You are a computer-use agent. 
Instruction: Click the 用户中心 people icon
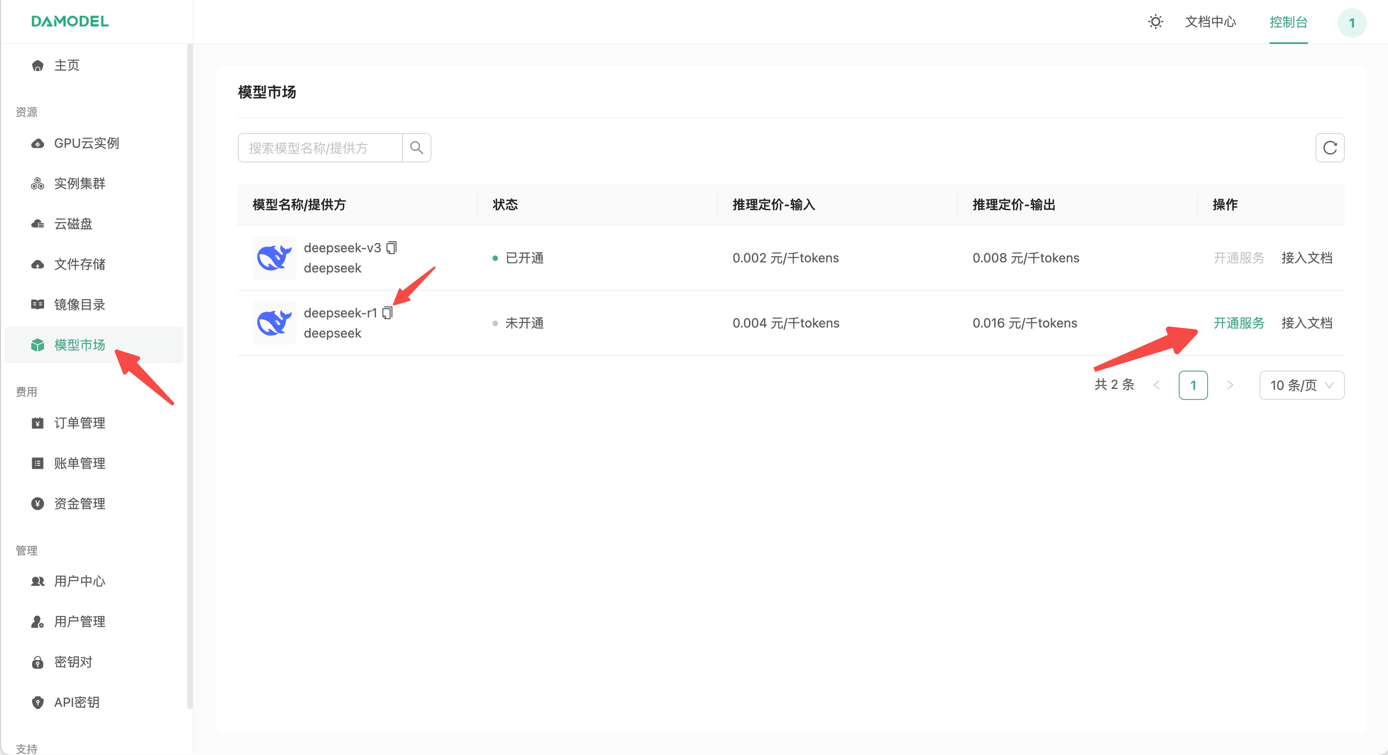point(37,582)
